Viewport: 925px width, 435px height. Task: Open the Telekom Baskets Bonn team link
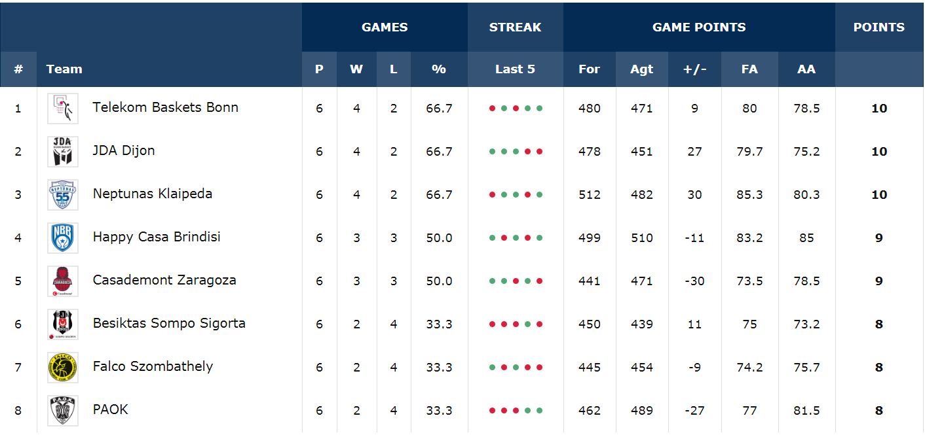(165, 107)
